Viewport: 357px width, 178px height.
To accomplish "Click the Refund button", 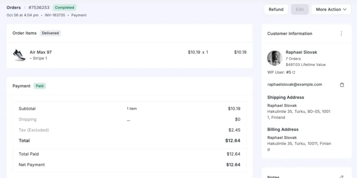I will tap(276, 9).
